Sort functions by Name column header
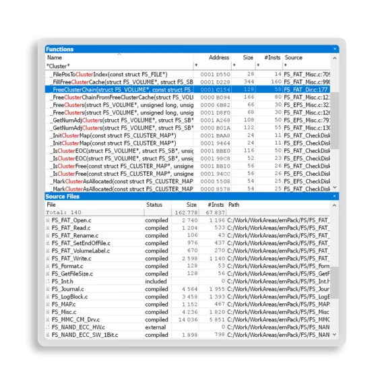 pos(119,57)
